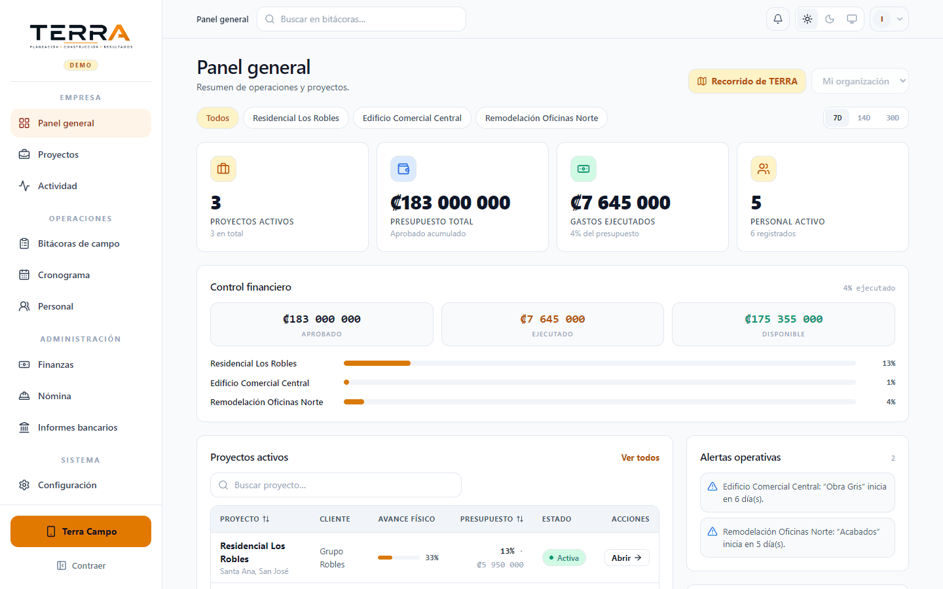
Task: Click the Residencial Los Robles budget progress bar
Action: pos(599,363)
